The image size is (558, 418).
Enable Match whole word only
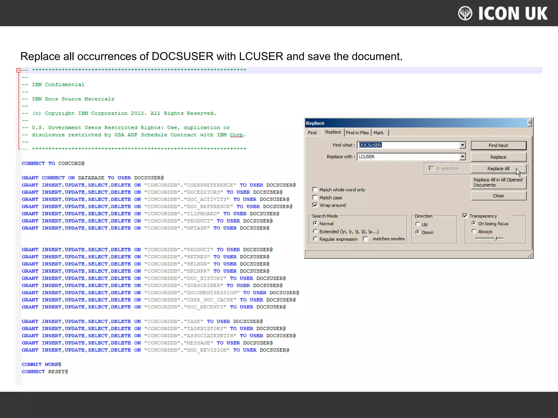(x=315, y=189)
